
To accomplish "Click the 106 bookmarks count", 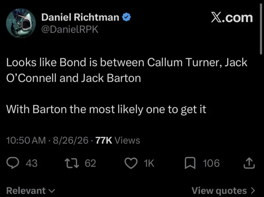I will 211,163.
